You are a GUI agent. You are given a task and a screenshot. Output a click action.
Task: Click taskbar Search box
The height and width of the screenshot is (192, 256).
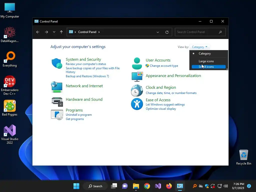(x=95, y=186)
